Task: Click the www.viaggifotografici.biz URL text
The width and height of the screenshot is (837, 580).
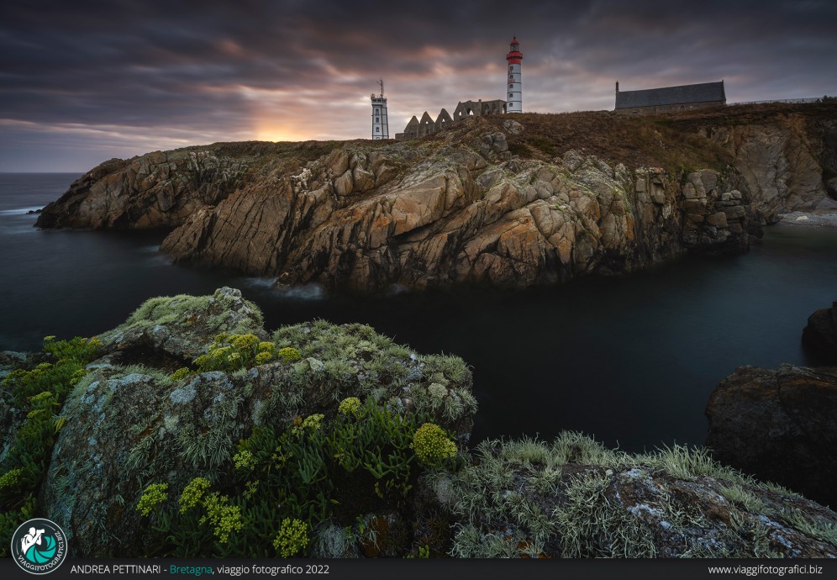Action: point(765,570)
